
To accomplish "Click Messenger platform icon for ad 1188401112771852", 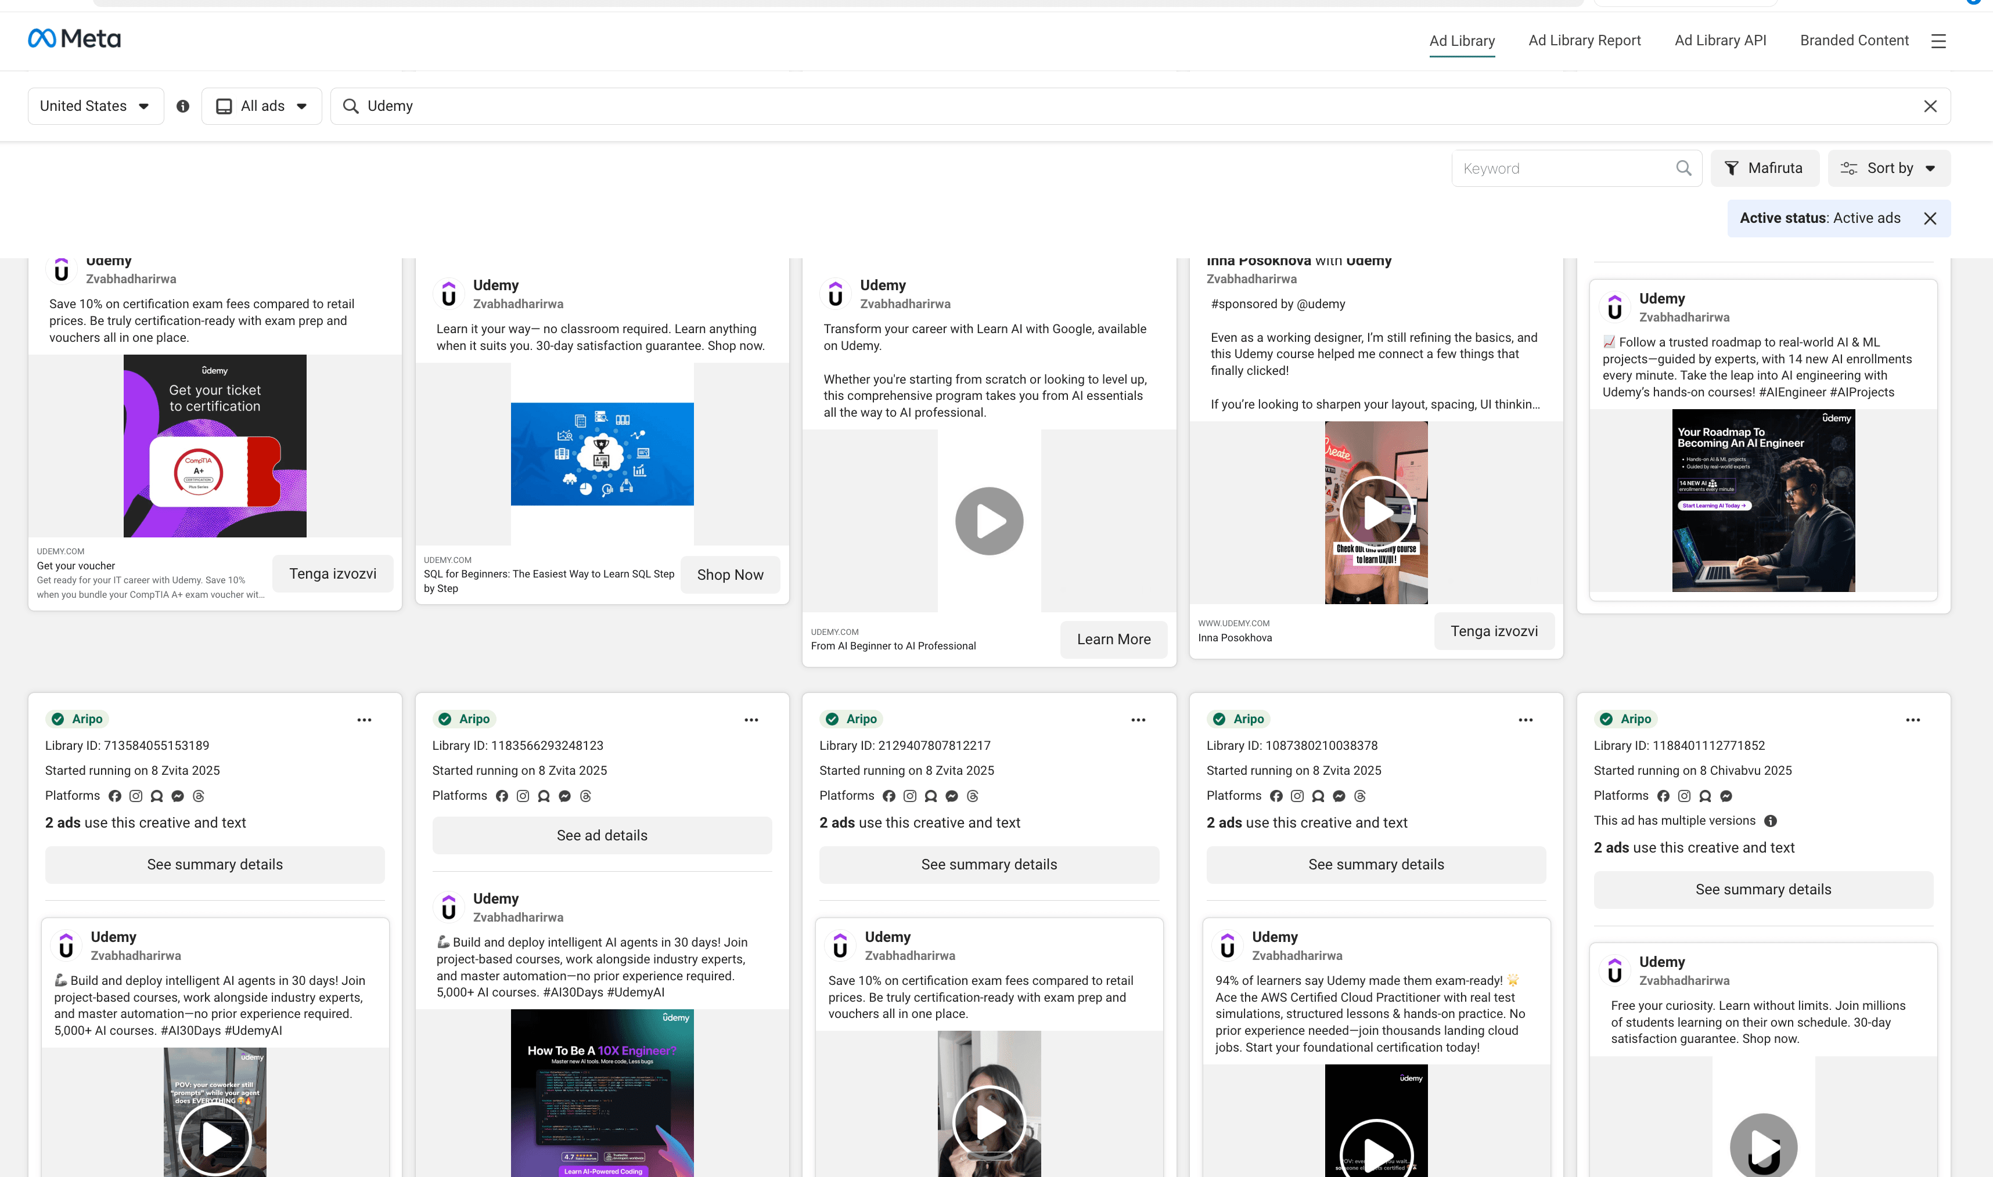I will coord(1726,796).
